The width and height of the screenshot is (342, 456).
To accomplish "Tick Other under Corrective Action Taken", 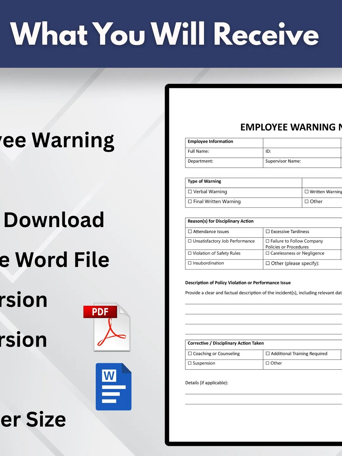I will (268, 363).
